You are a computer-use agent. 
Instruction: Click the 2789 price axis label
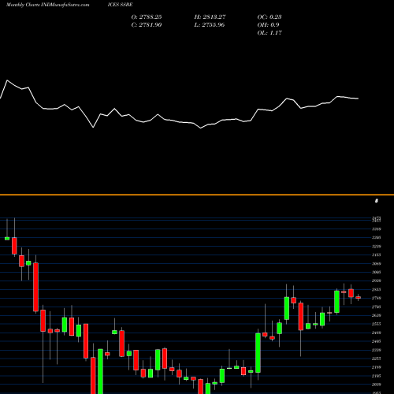(x=377, y=298)
